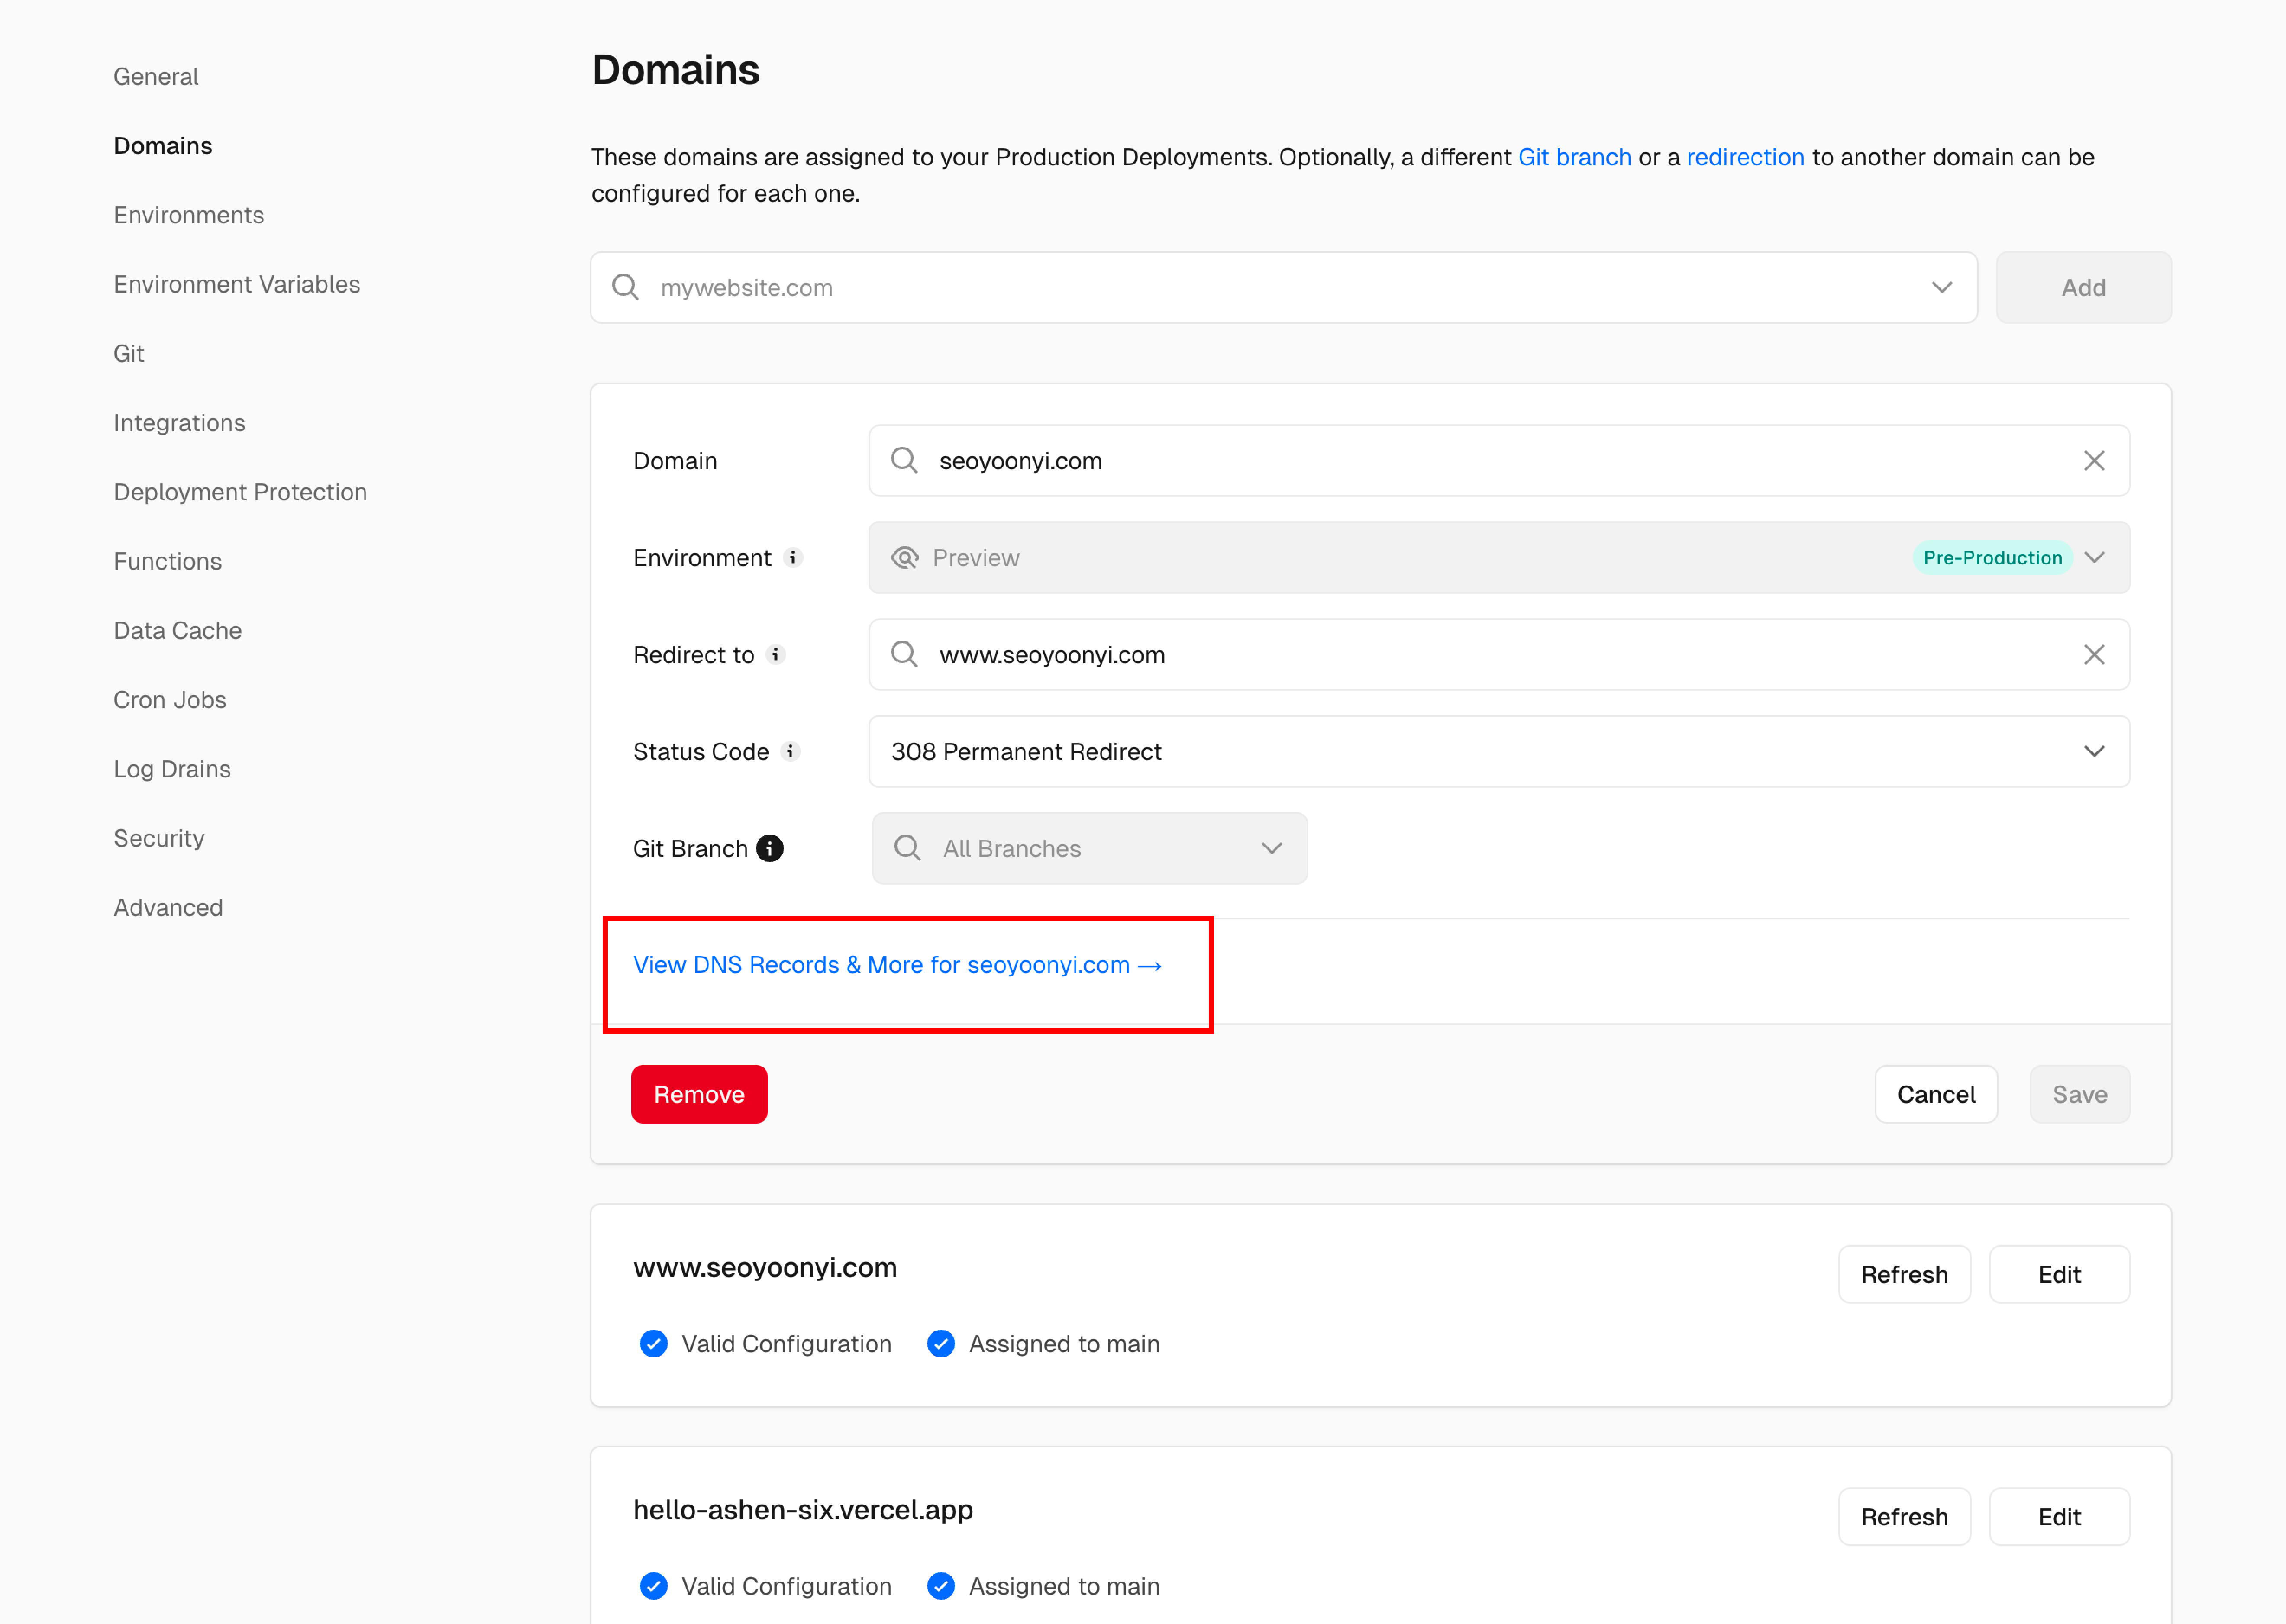Image resolution: width=2286 pixels, height=1624 pixels.
Task: Clear the Redirect to field value
Action: pos(2094,654)
